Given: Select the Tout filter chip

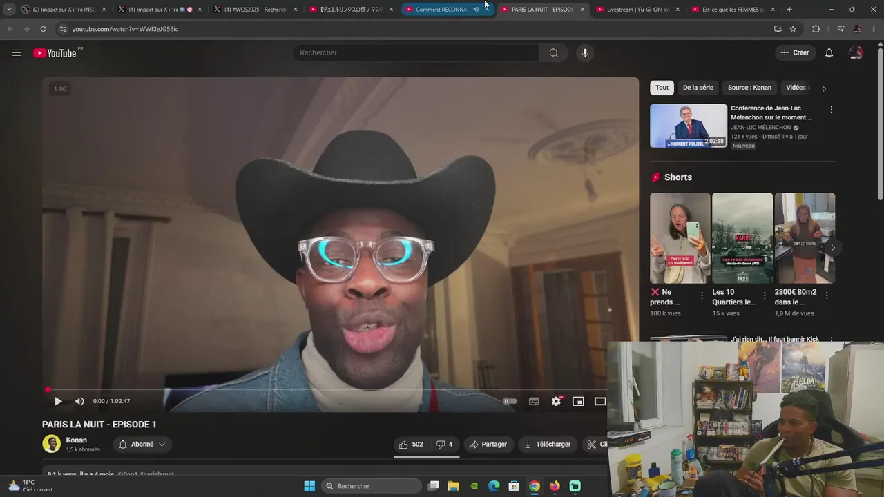Looking at the screenshot, I should [x=662, y=88].
